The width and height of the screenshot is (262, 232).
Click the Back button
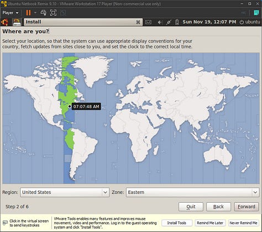218,207
